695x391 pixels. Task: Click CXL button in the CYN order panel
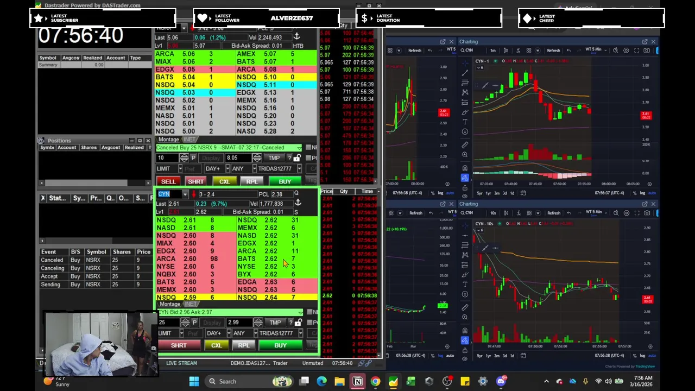[216, 345]
